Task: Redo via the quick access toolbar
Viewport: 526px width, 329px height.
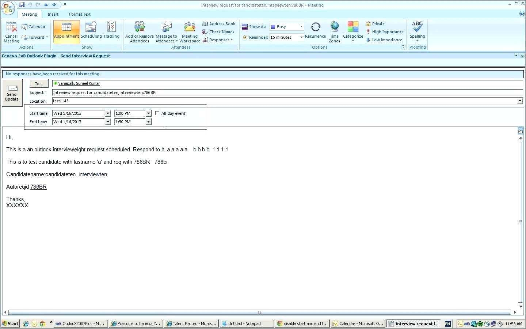Action: point(38,5)
